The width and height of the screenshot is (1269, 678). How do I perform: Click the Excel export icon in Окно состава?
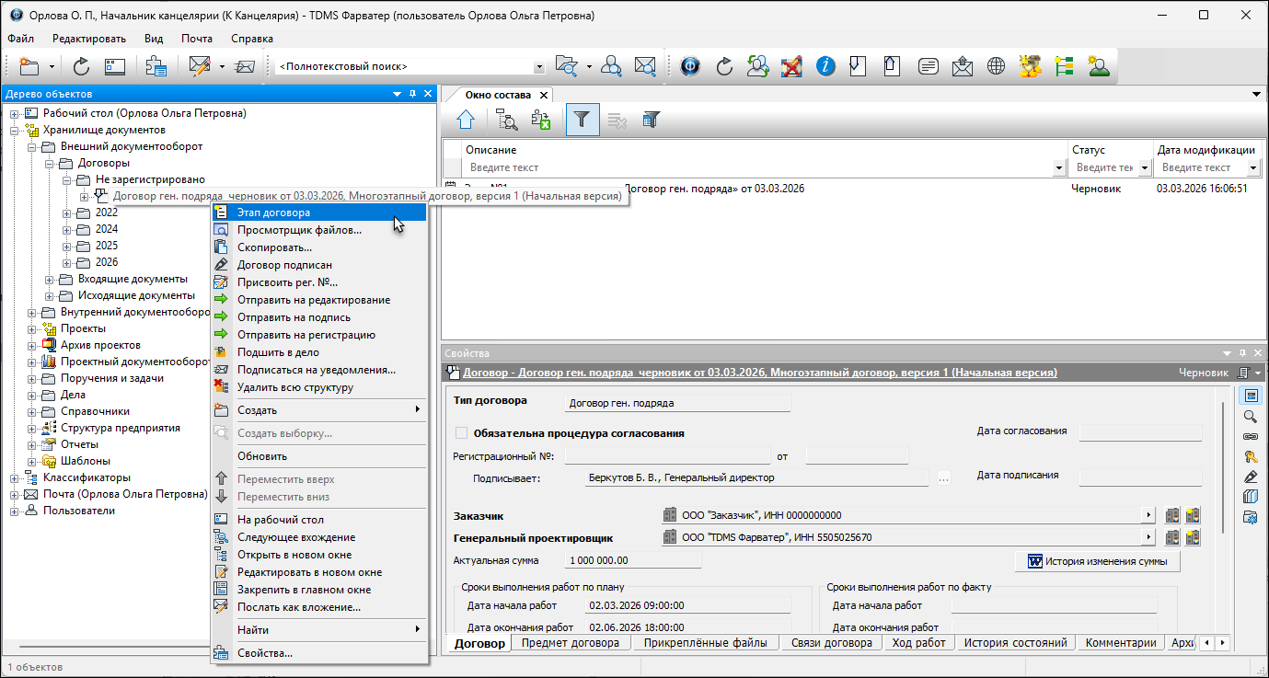(x=541, y=120)
